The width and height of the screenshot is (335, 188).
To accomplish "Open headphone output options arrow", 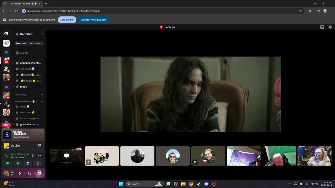I will point(34,173).
